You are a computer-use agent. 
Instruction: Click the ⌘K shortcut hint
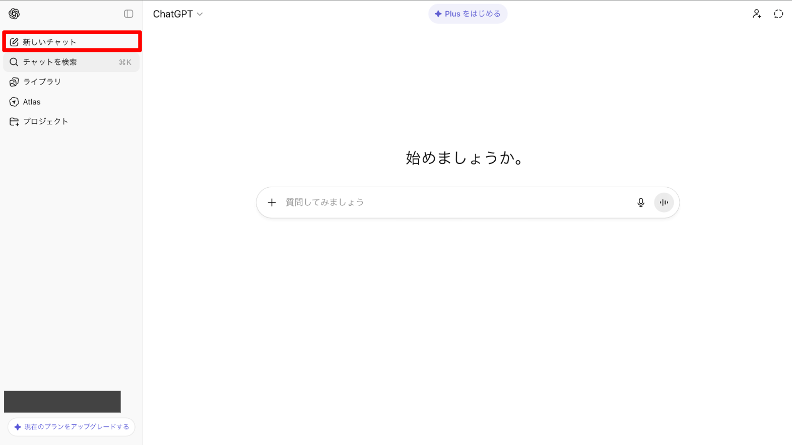coord(125,62)
